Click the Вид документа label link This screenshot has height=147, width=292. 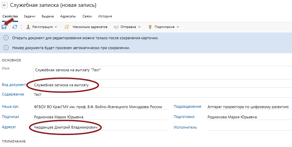14,85
